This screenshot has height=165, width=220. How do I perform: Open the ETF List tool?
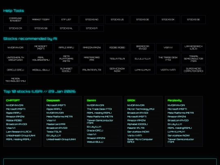[66, 20]
